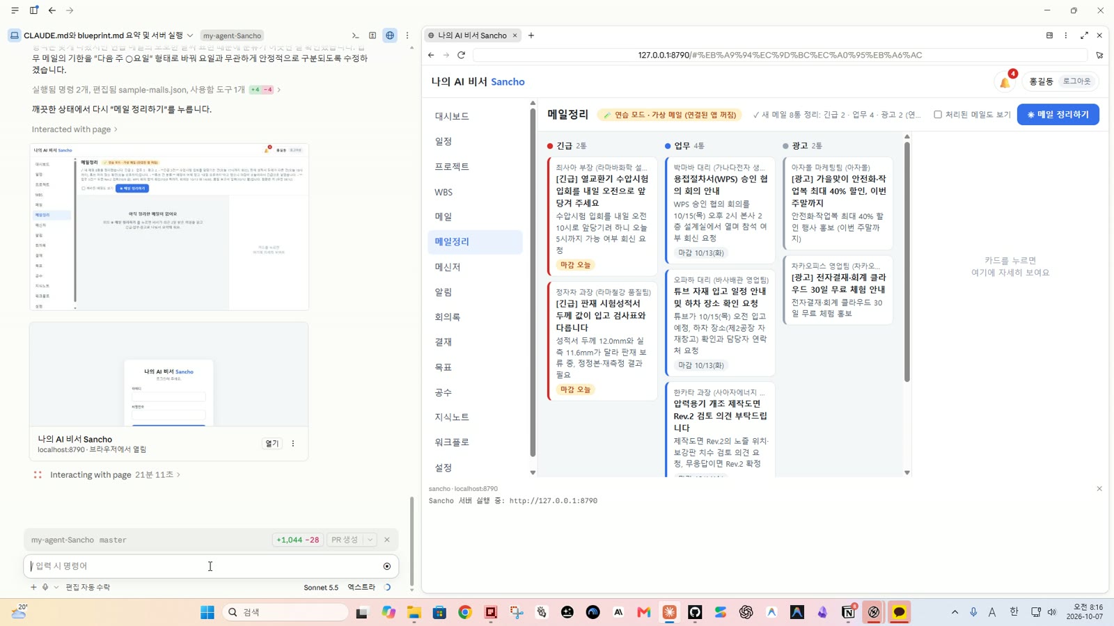Expand the browser preview to fullscreen
The image size is (1114, 626).
coord(1084,35)
